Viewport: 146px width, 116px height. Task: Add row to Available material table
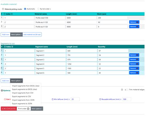(x=6, y=35)
